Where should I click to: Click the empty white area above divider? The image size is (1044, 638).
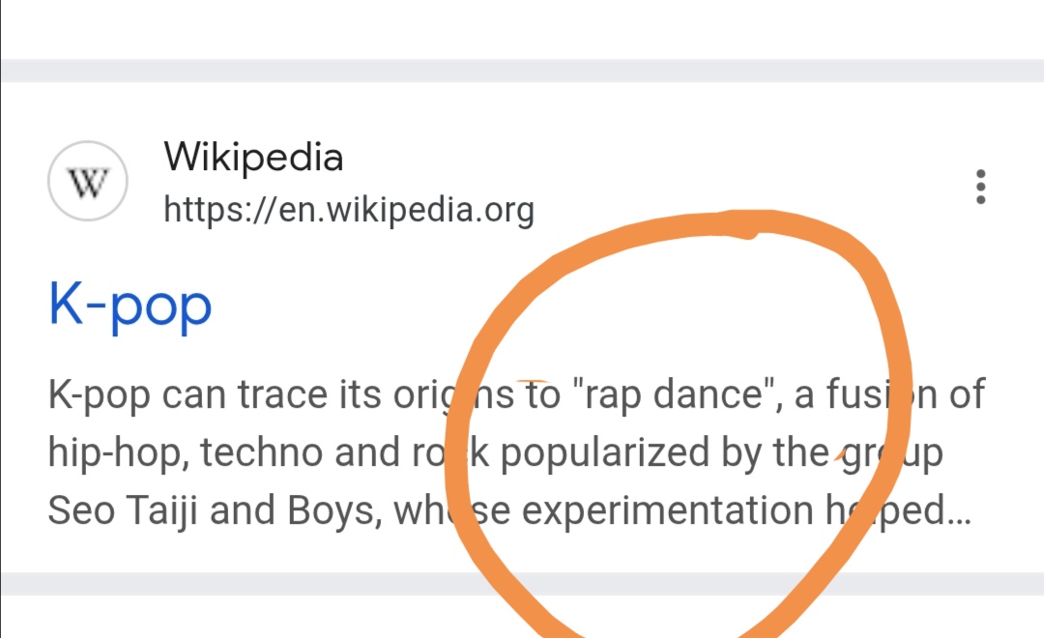522,27
